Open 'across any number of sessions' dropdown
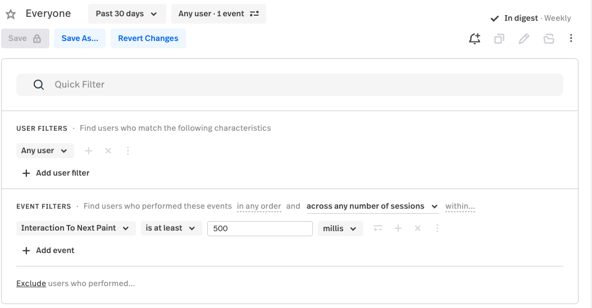The image size is (592, 308). tap(372, 206)
